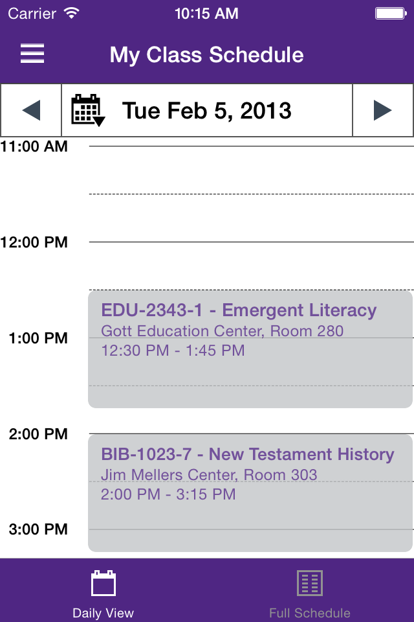Tap the Daily View calendar icon
This screenshot has width=414, height=622.
pyautogui.click(x=103, y=583)
